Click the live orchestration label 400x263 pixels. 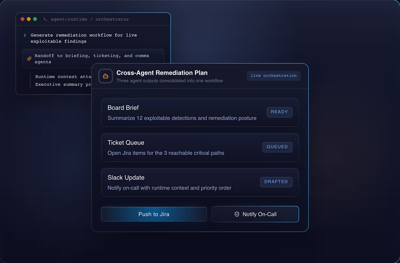click(x=273, y=76)
